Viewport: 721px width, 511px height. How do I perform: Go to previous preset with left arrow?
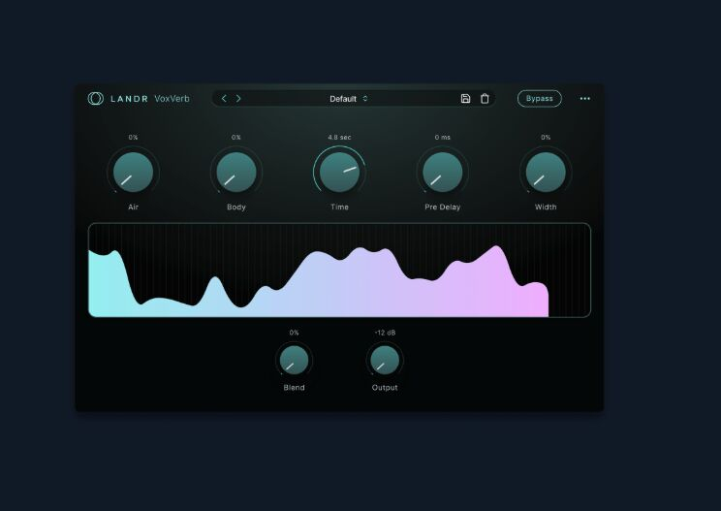pos(224,98)
